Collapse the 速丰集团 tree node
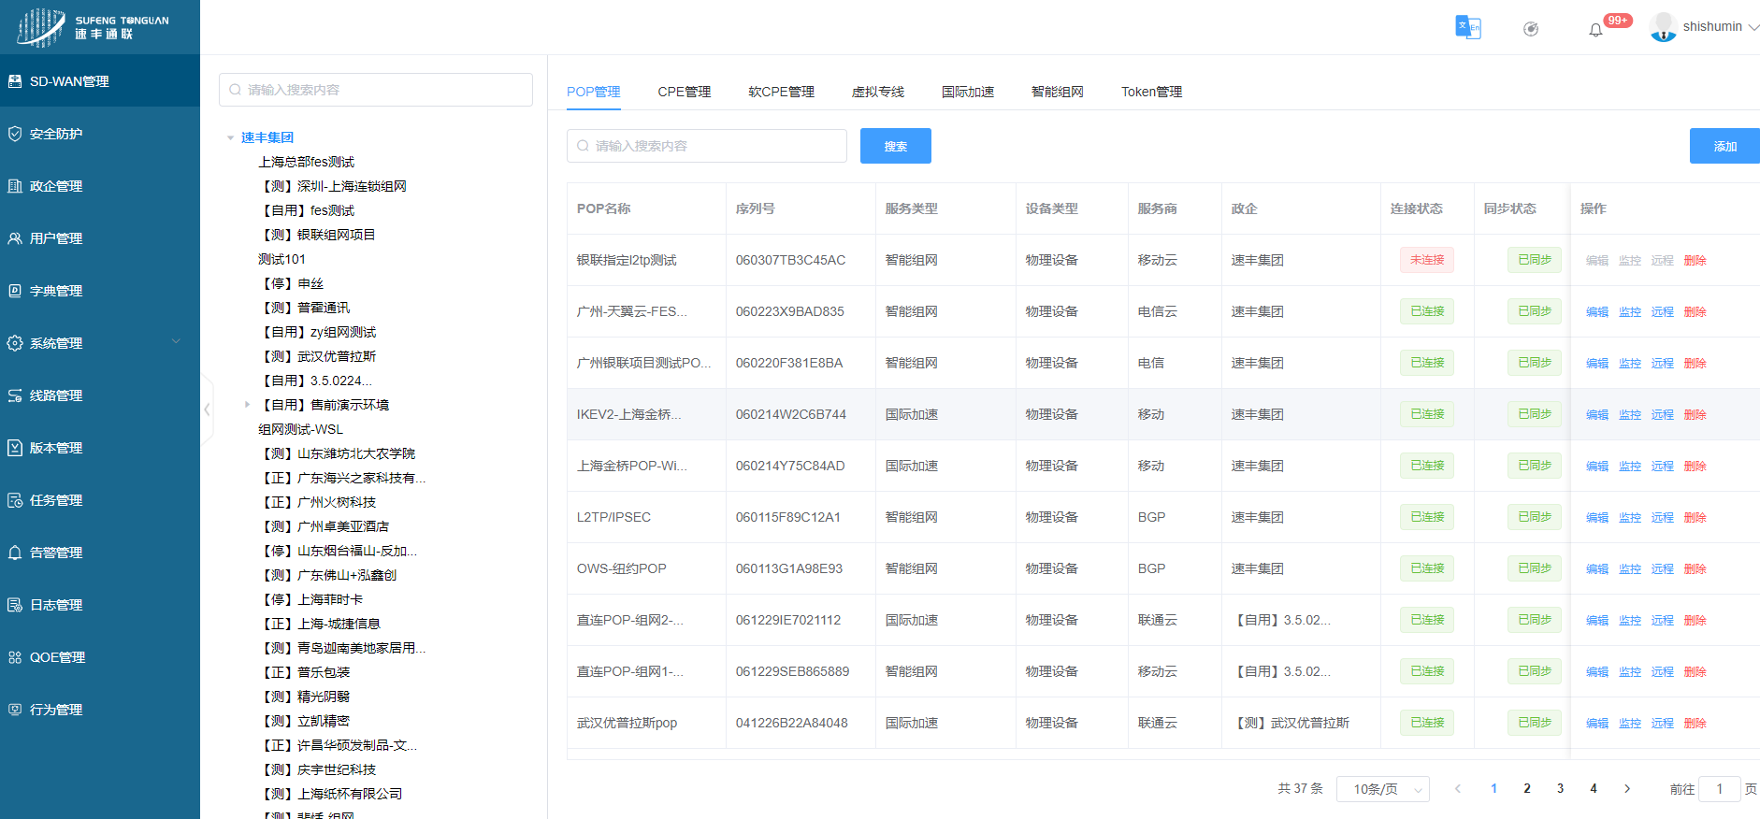Viewport: 1760px width, 819px height. tap(230, 138)
